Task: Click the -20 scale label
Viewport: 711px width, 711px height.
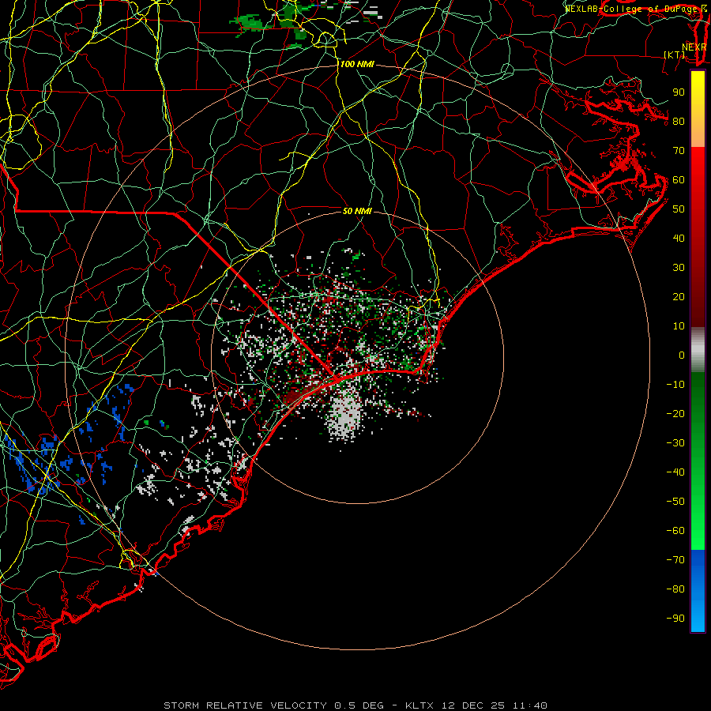Action: 675,414
